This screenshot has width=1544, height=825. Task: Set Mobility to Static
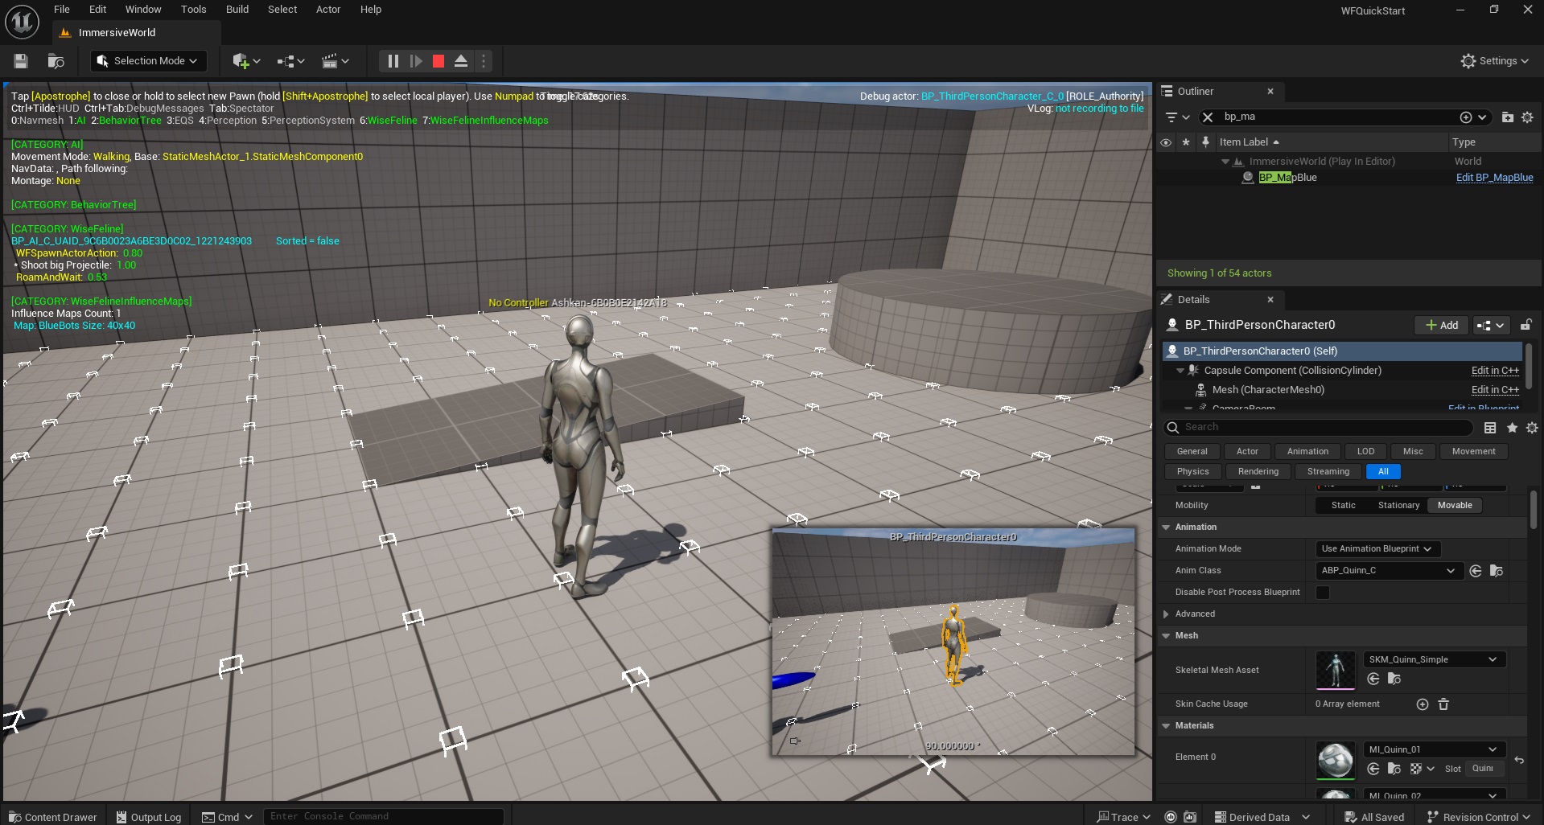[1343, 506]
